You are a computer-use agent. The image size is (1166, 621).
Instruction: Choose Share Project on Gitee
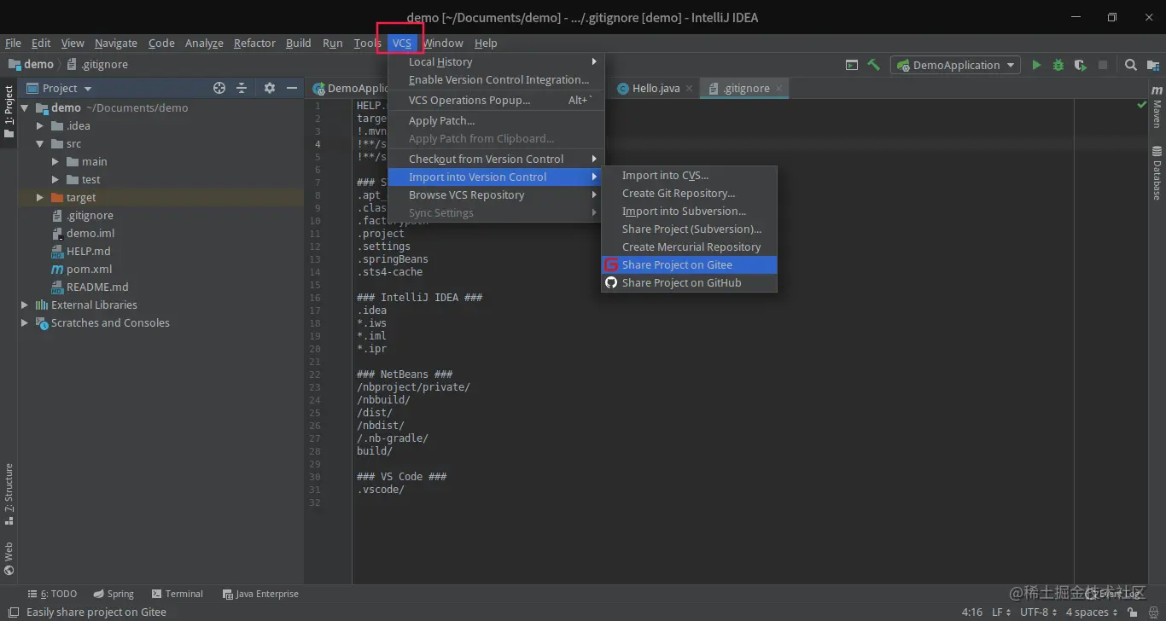(x=690, y=265)
